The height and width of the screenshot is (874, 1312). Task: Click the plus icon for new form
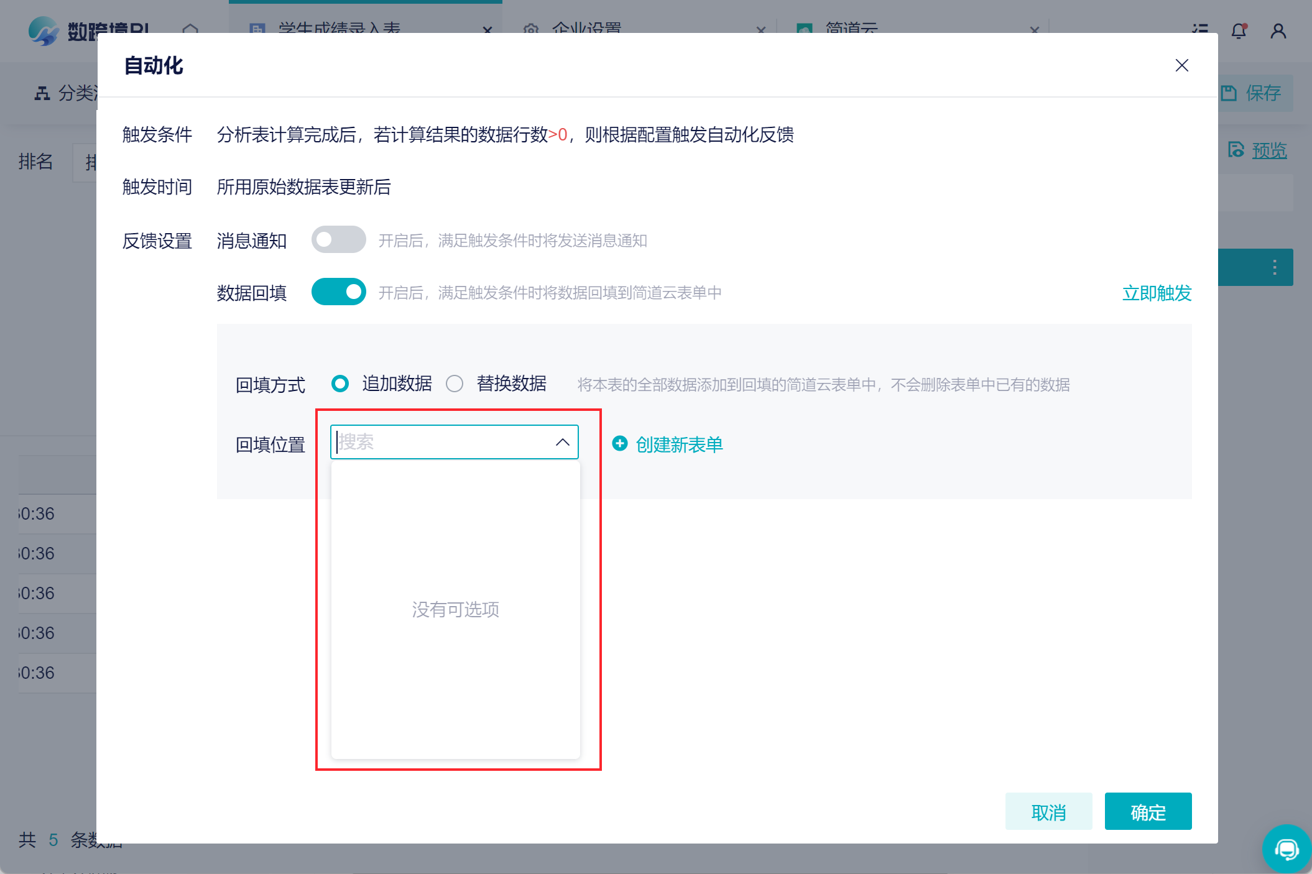(619, 443)
